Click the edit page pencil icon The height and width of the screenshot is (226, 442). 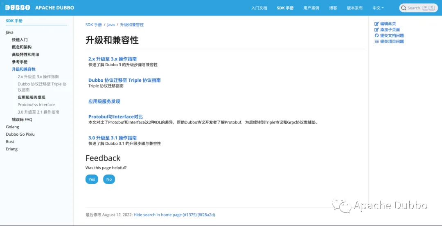[377, 24]
